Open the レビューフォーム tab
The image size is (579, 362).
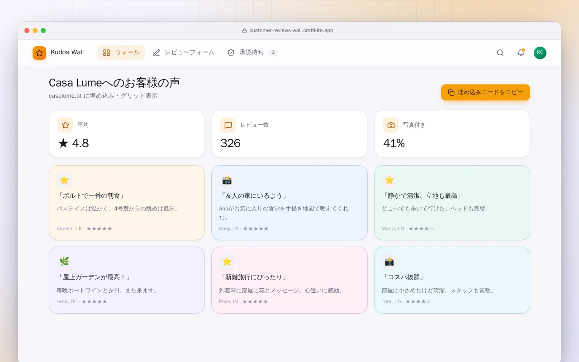tap(183, 53)
